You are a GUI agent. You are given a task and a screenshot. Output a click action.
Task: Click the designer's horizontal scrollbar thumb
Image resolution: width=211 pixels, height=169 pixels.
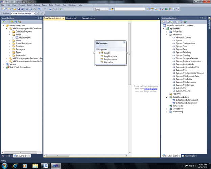(58, 155)
